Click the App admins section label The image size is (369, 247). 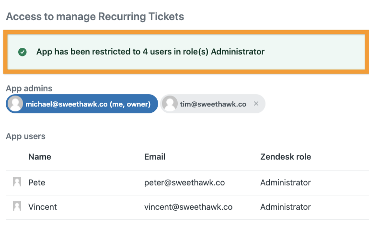click(29, 88)
